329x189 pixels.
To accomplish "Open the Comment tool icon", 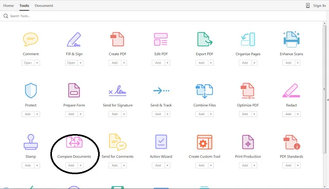I will pos(31,39).
